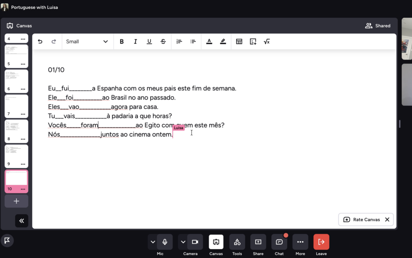Dismiss the Rate Canvas prompt
This screenshot has width=412, height=258.
tap(387, 220)
